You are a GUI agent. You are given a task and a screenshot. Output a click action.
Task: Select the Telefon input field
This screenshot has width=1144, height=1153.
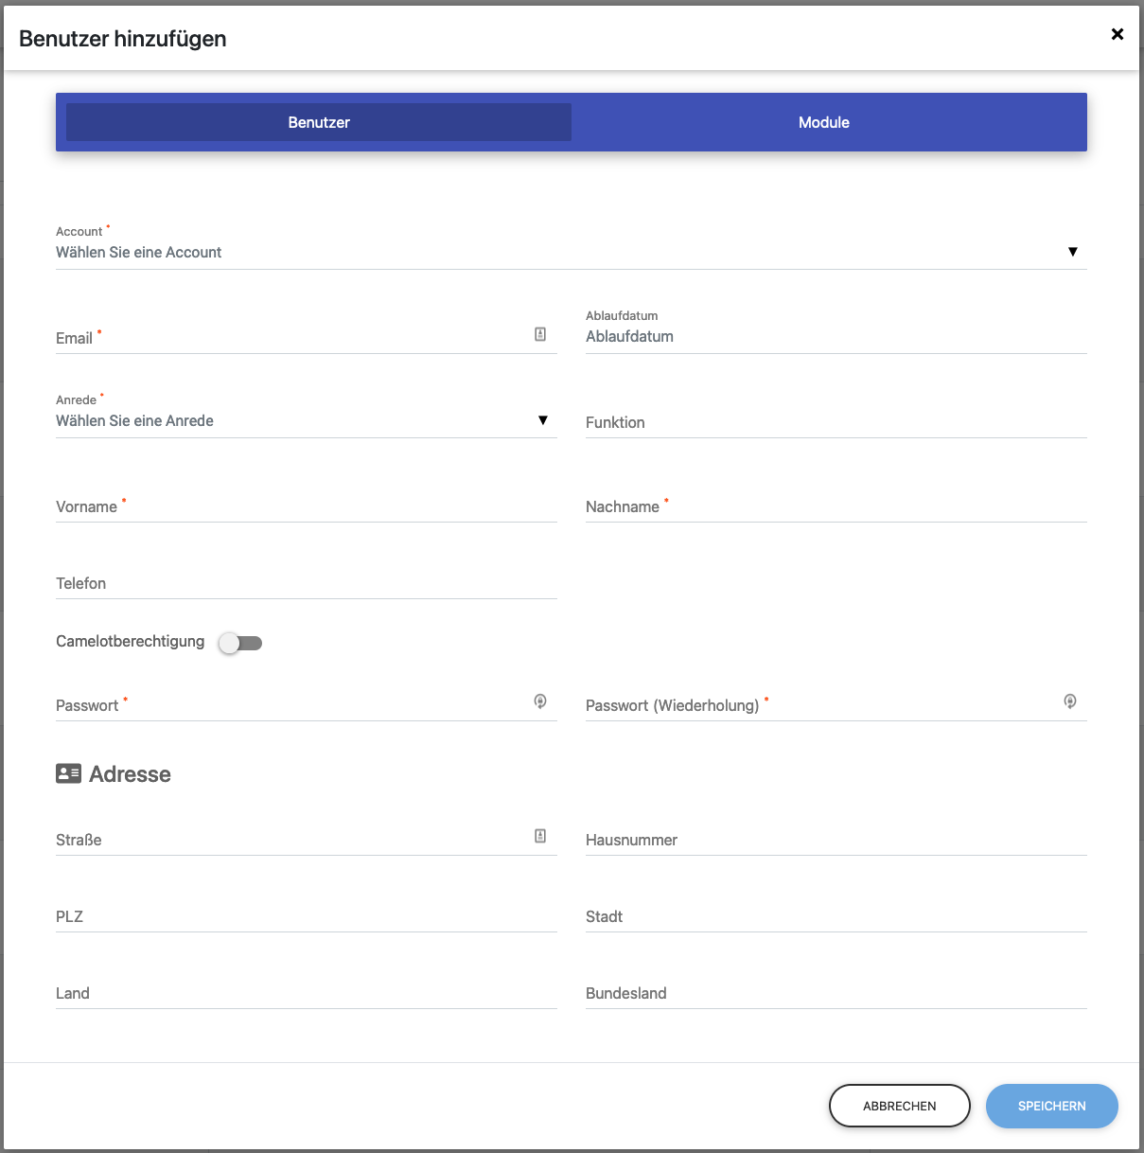[306, 584]
